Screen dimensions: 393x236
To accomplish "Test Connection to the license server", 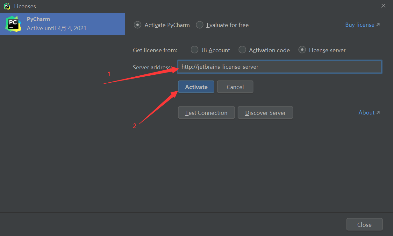I will click(x=206, y=113).
